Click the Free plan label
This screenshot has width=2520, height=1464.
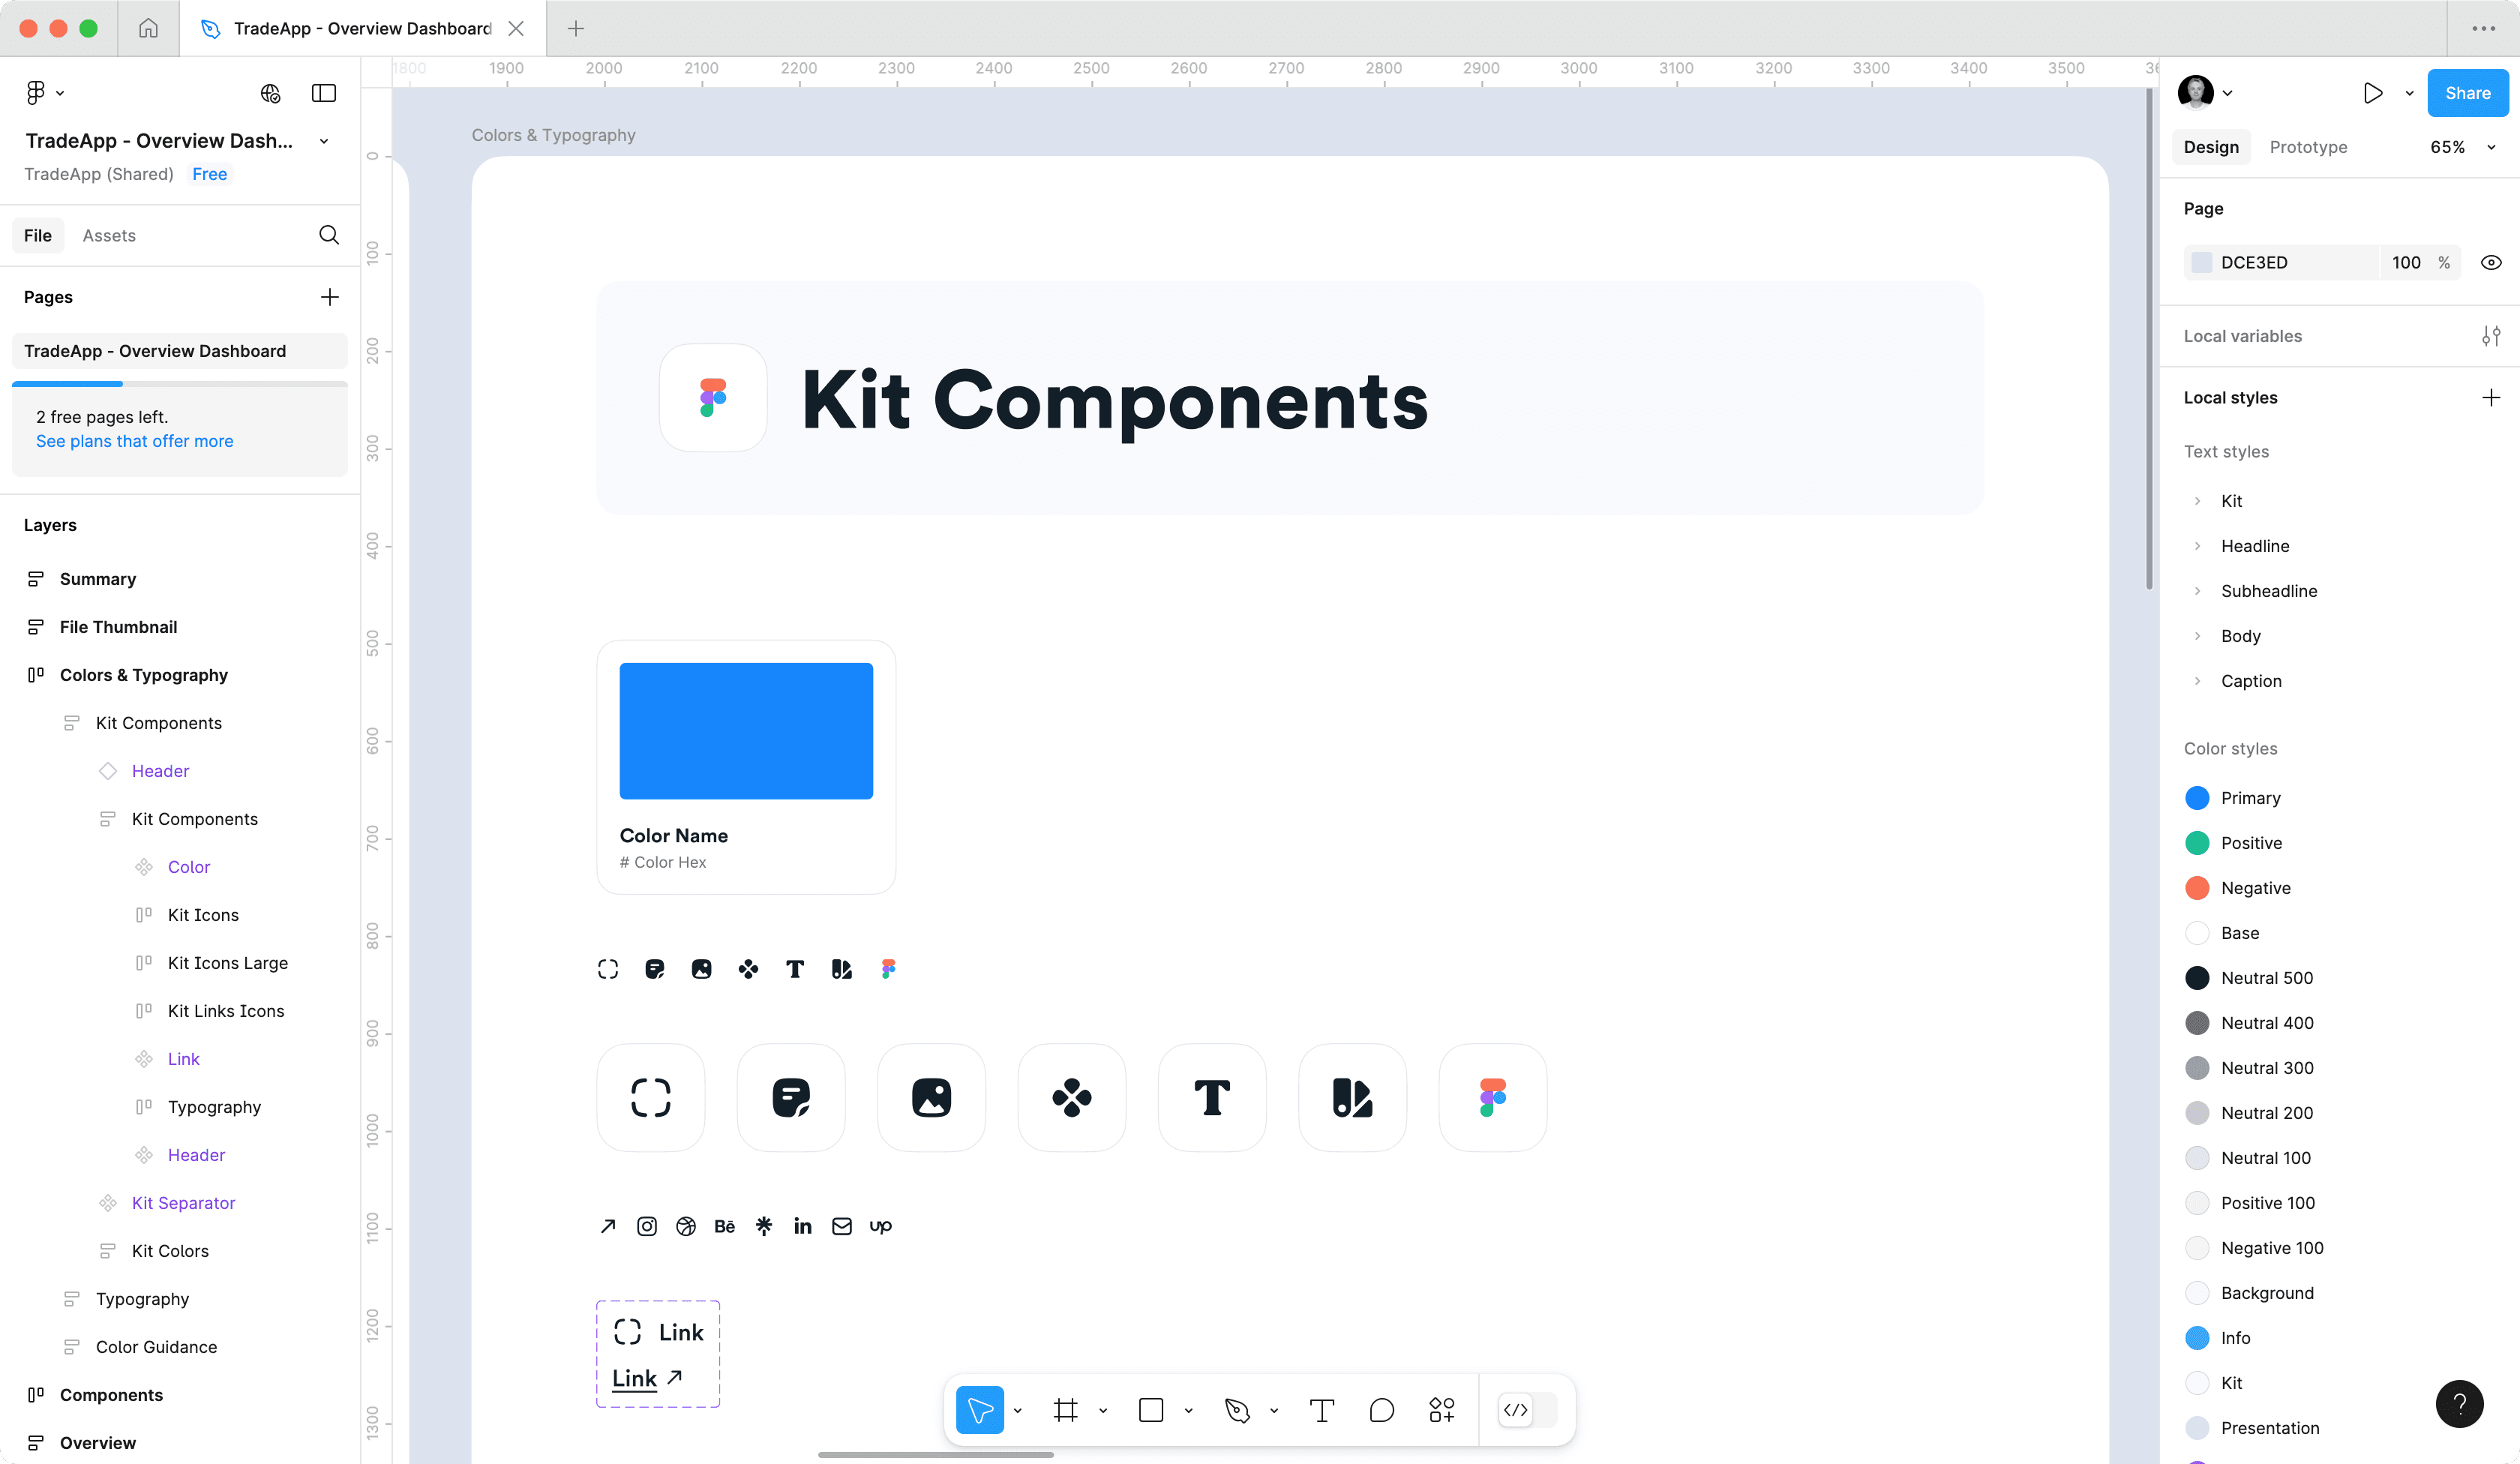tap(210, 174)
